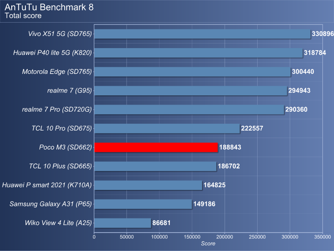Select the 'Samsung Galaxy A31 (P65)' label
The width and height of the screenshot is (334, 251).
(x=51, y=204)
